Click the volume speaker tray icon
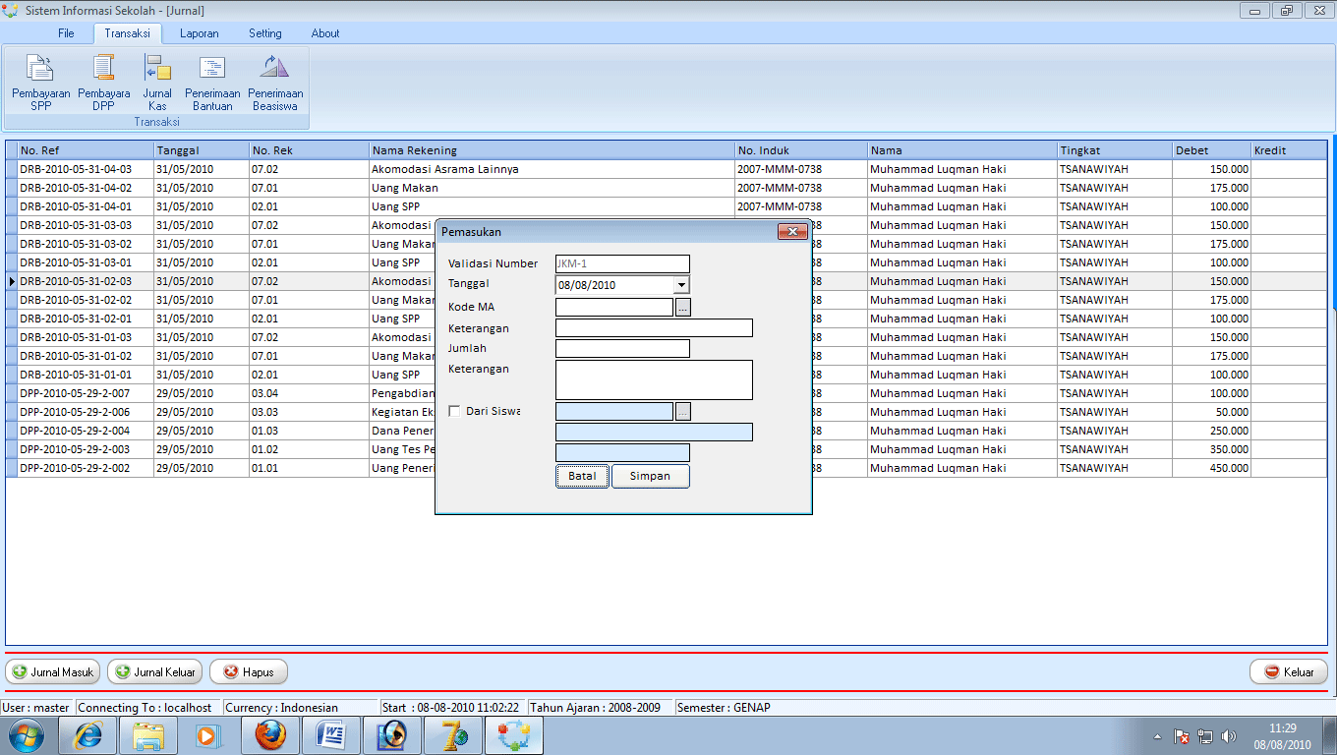 (1228, 736)
